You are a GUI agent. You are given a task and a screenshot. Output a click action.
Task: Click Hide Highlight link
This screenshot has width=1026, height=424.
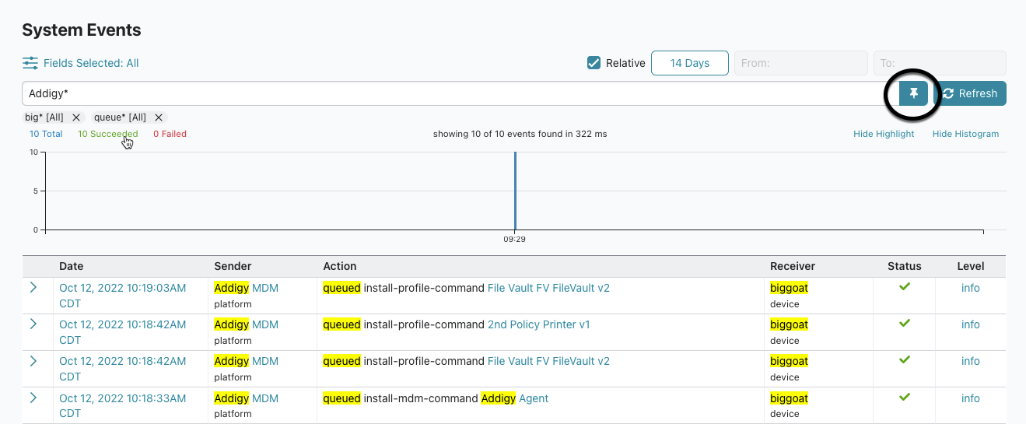click(x=884, y=134)
